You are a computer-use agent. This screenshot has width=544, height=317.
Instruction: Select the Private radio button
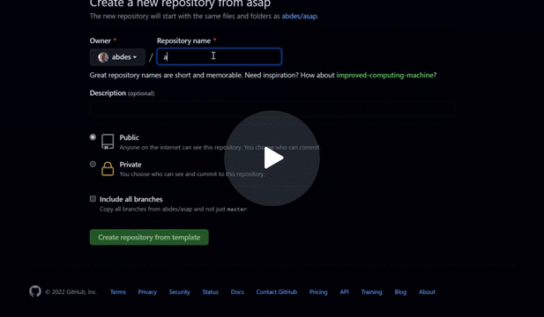tap(93, 164)
